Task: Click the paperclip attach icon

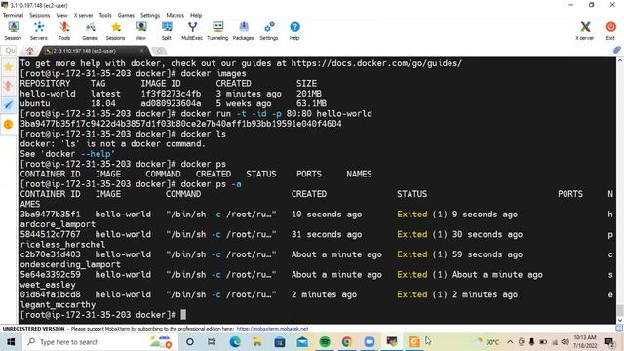Action: pyautogui.click(x=617, y=50)
